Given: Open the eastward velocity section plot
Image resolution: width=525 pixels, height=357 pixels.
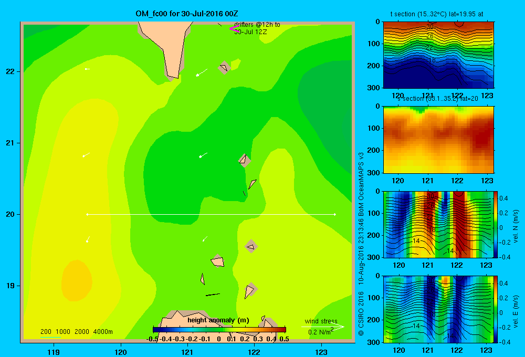Looking at the screenshot, I should (438, 309).
